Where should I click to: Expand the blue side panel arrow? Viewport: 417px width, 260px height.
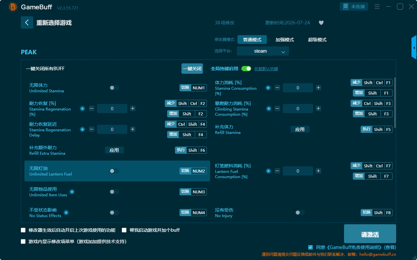tap(414, 47)
